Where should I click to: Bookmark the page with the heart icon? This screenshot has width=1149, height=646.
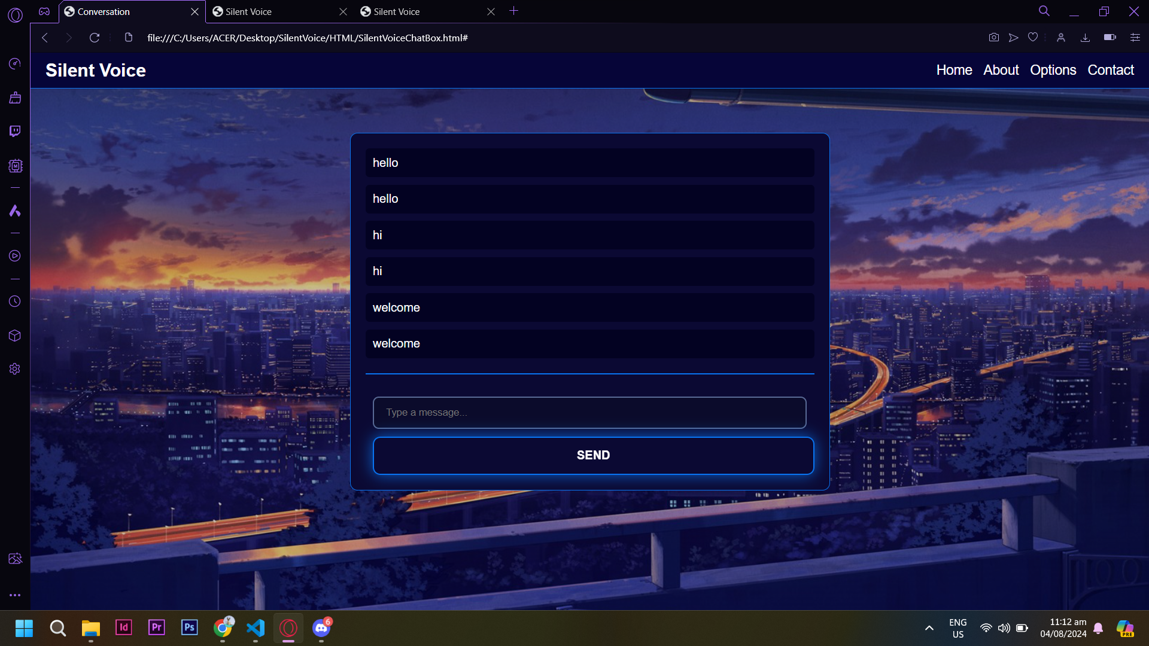pyautogui.click(x=1033, y=38)
